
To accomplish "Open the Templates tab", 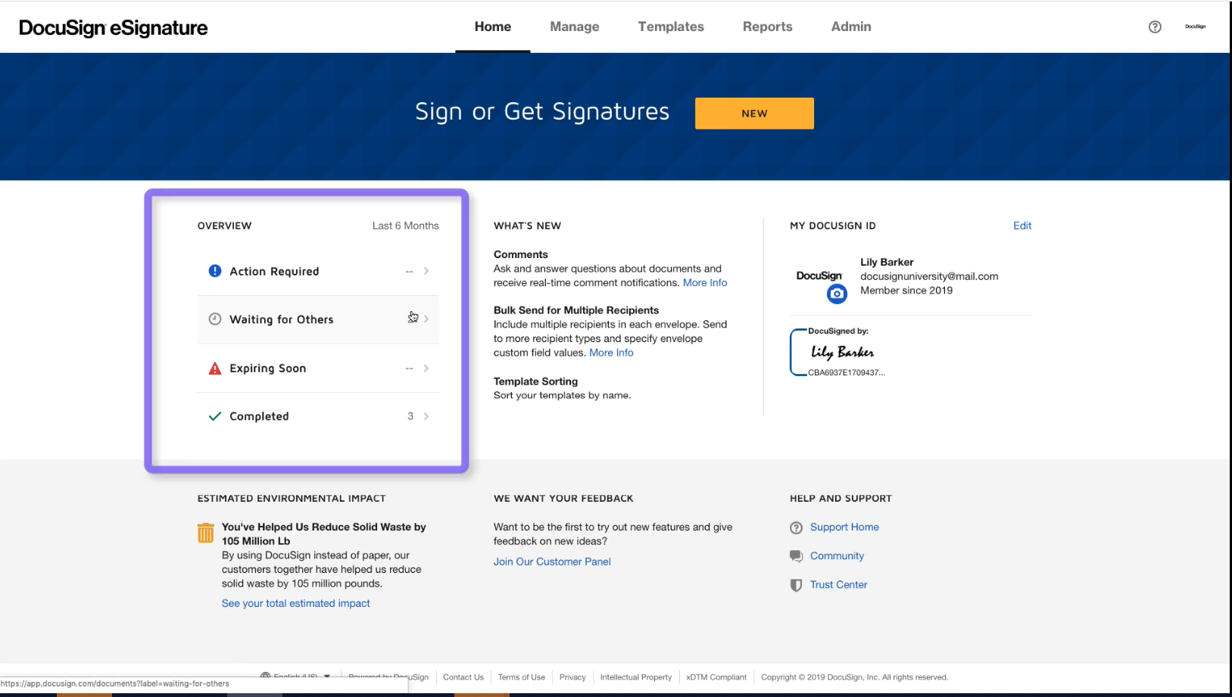I will [671, 26].
